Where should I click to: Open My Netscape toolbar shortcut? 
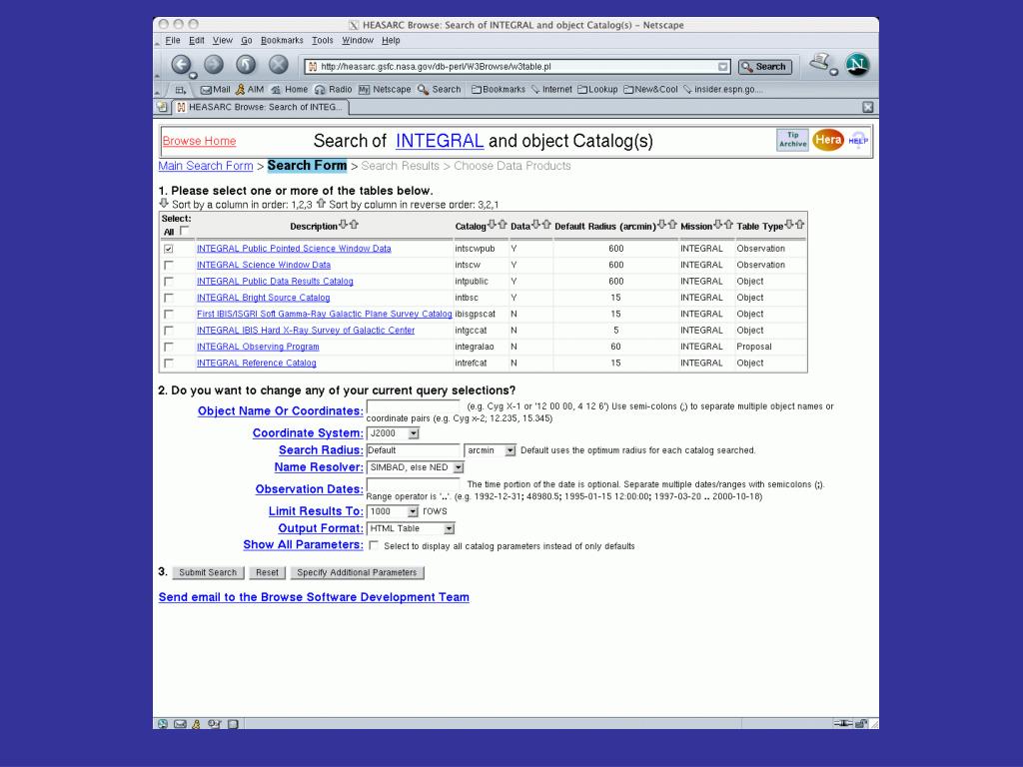point(385,89)
